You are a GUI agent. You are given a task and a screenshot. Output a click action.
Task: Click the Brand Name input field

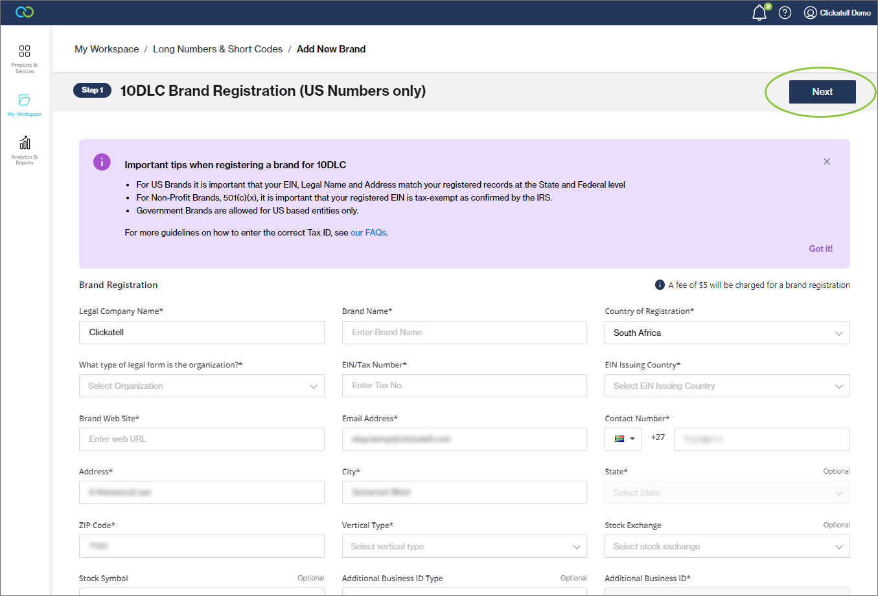(x=464, y=333)
